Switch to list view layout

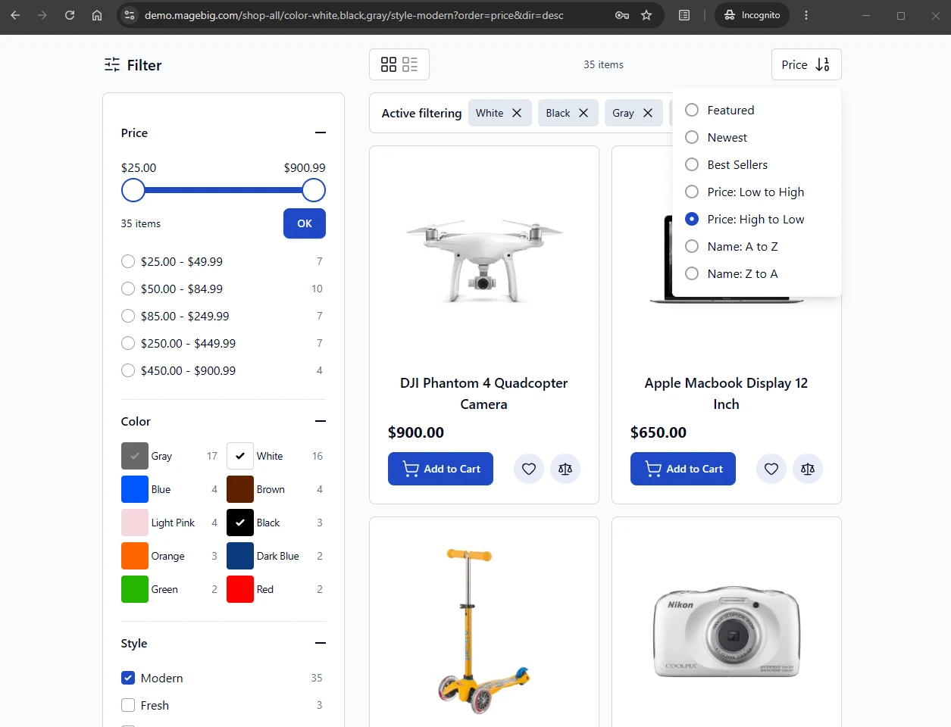coord(410,64)
